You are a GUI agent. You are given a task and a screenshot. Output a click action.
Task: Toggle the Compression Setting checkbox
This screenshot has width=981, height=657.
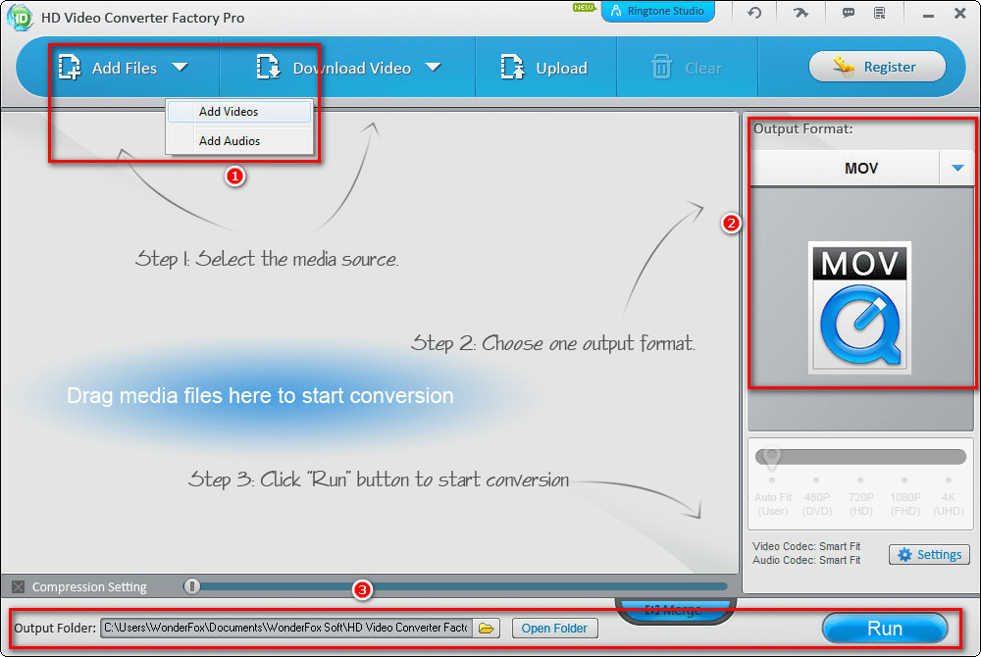point(18,587)
